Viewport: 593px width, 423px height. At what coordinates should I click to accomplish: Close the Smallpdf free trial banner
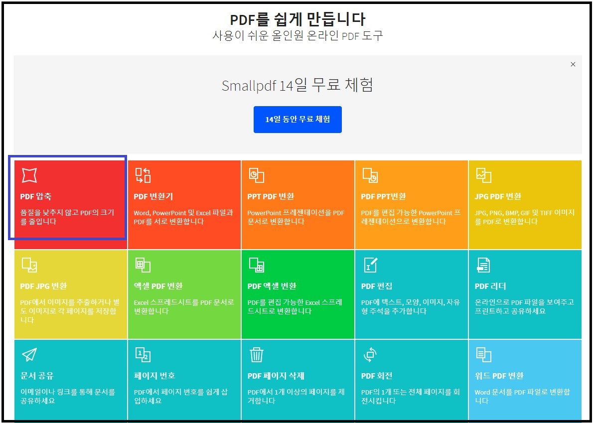pyautogui.click(x=573, y=64)
